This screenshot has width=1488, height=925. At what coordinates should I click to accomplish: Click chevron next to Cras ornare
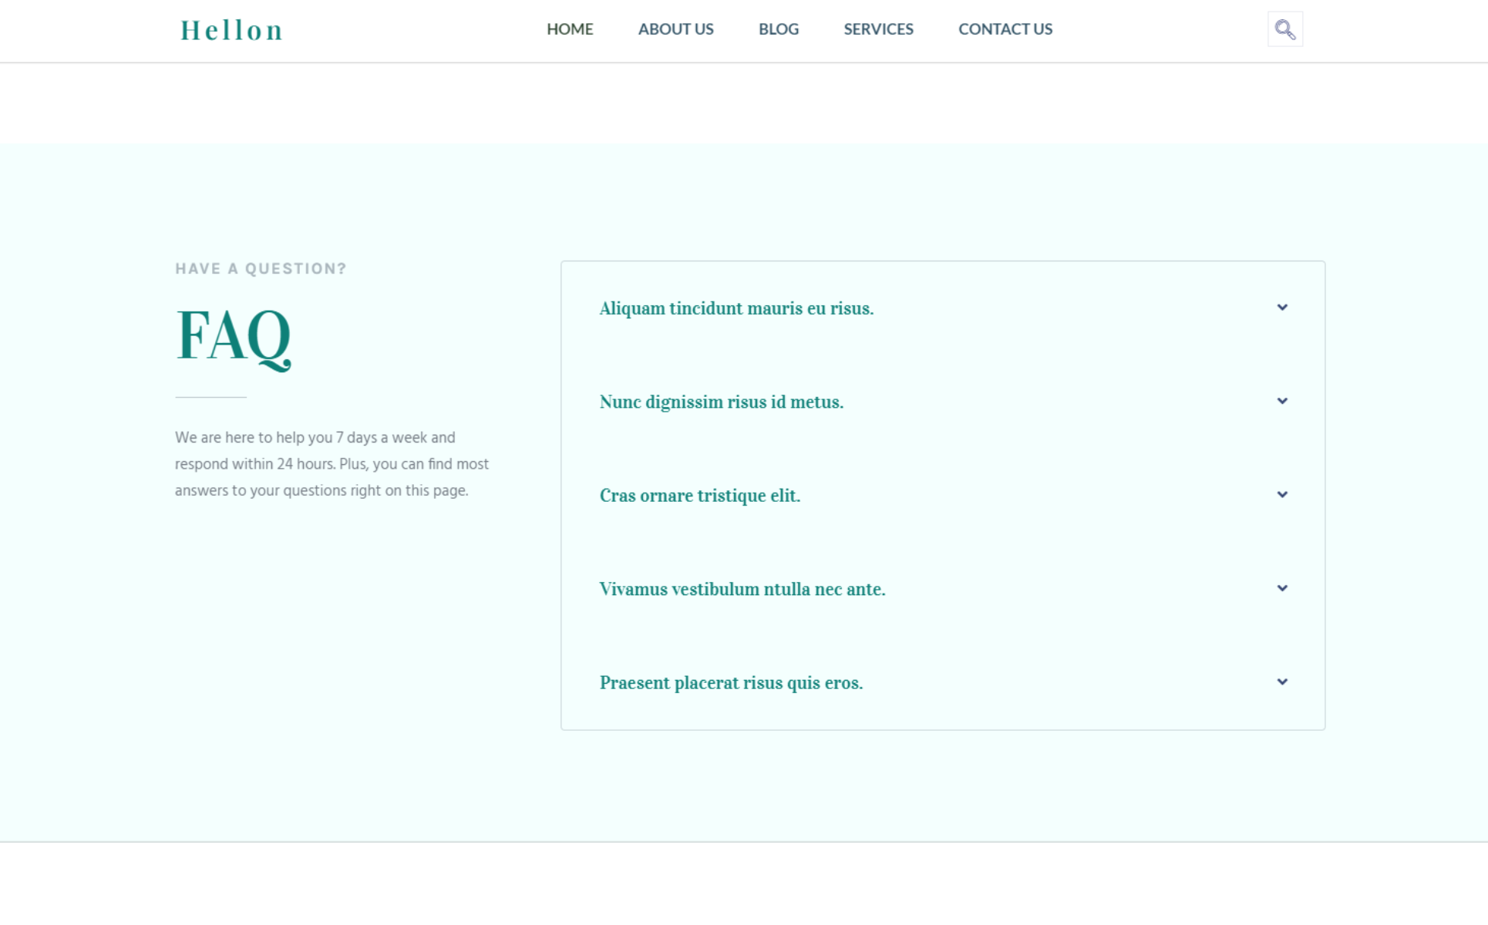[x=1281, y=495]
